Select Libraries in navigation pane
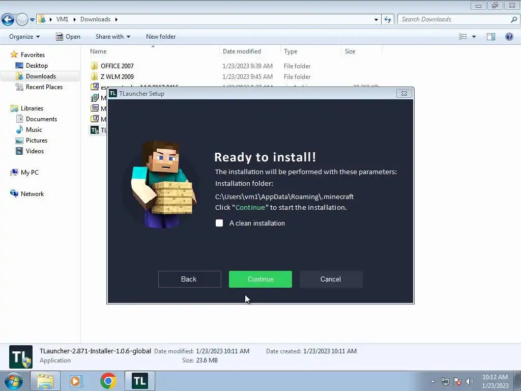This screenshot has width=521, height=391. click(32, 108)
